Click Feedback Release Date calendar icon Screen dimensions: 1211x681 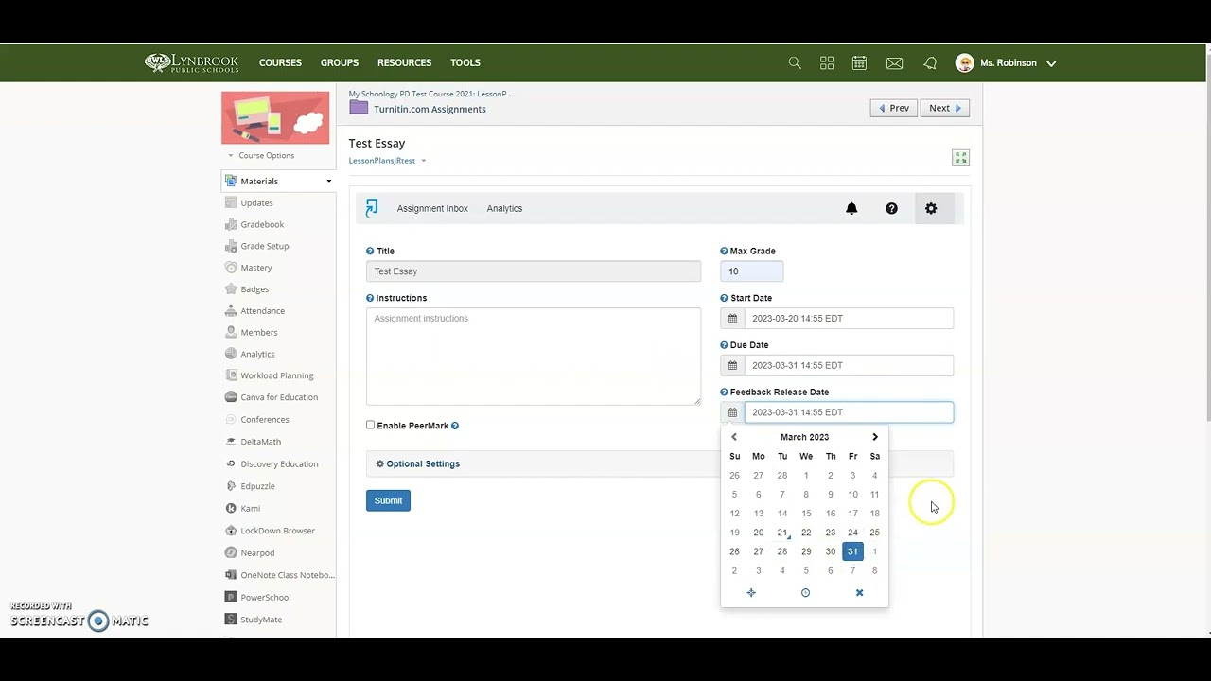click(x=732, y=412)
